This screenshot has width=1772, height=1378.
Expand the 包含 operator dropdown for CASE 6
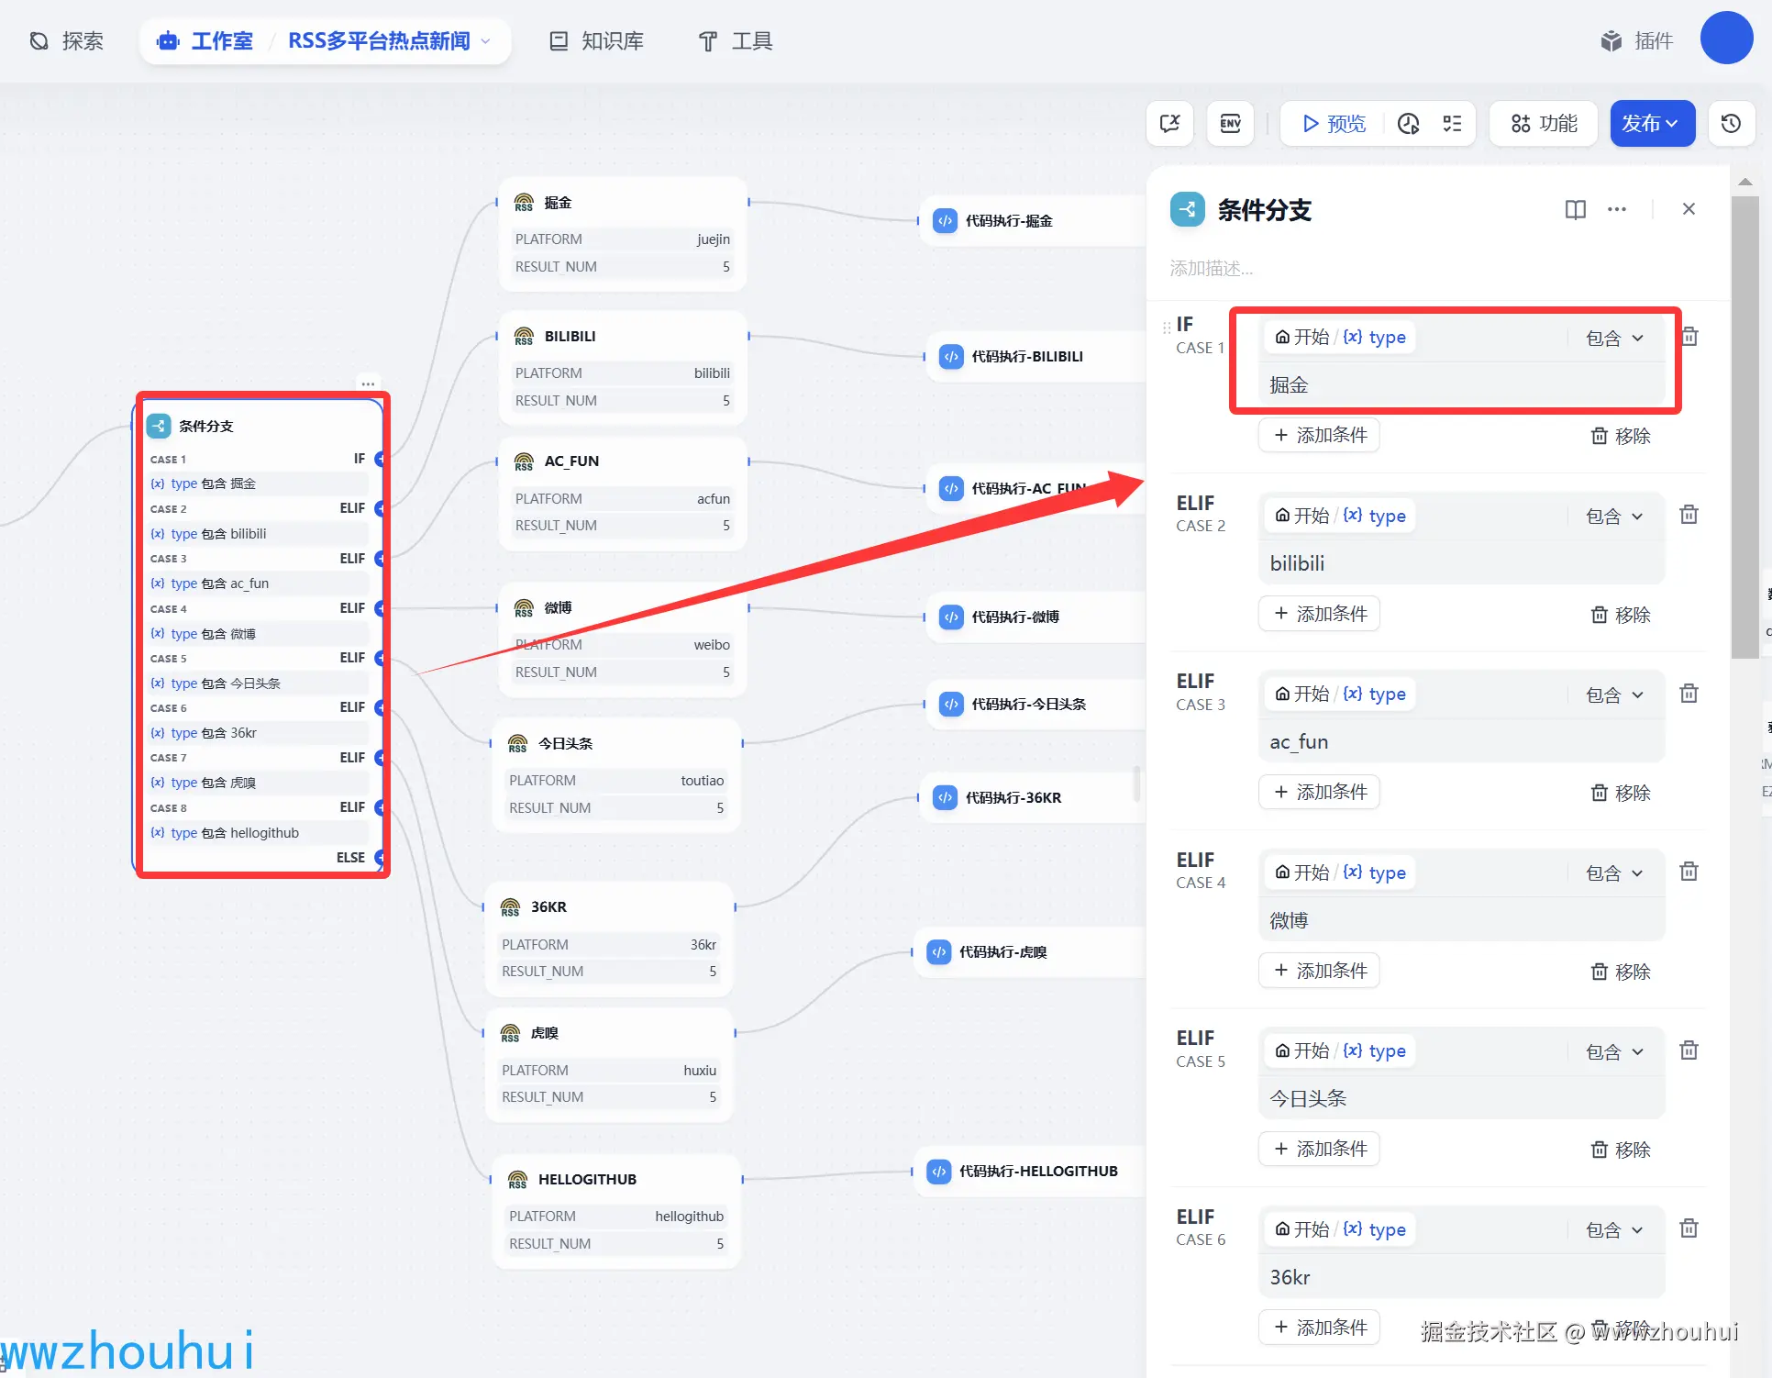pyautogui.click(x=1614, y=1230)
